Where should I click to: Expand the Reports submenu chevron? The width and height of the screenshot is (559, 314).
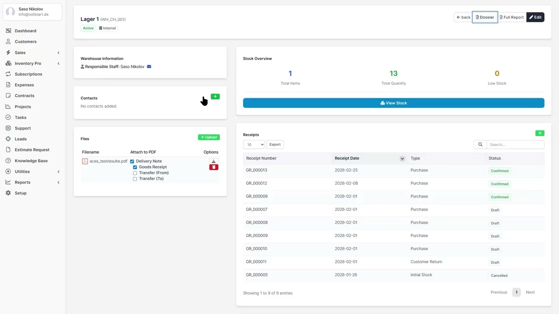59,182
